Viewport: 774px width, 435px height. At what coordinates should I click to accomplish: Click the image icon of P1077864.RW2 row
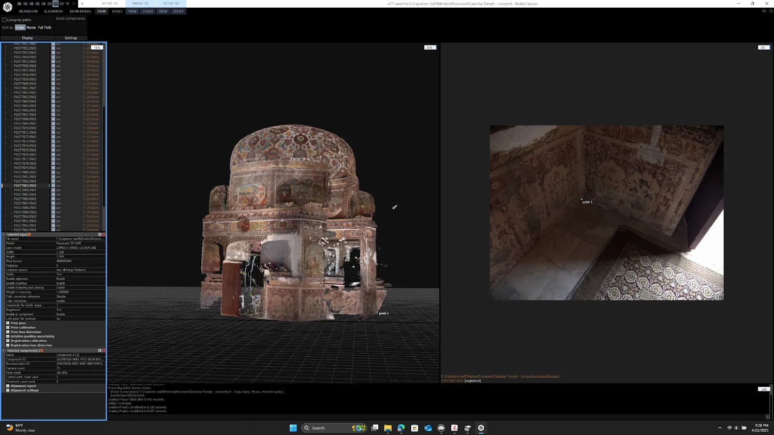click(53, 101)
